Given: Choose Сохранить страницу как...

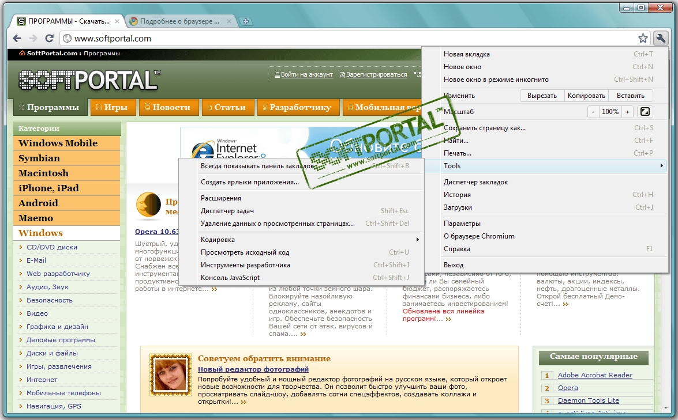Looking at the screenshot, I should pyautogui.click(x=546, y=128).
